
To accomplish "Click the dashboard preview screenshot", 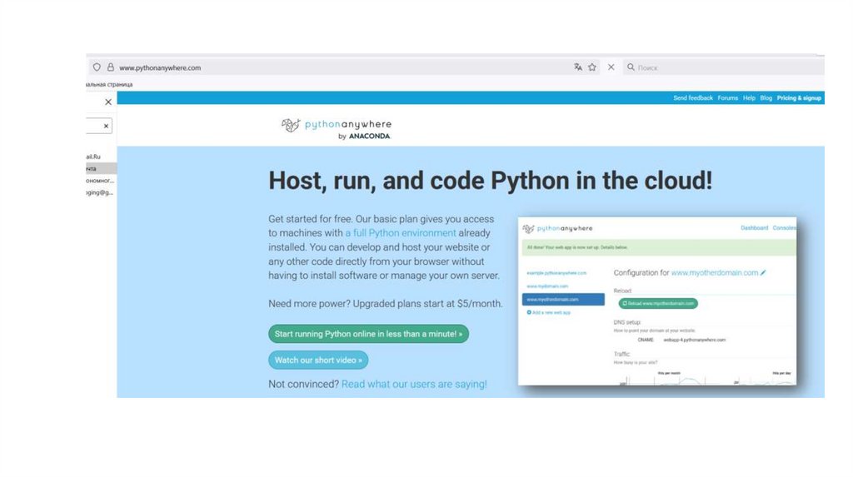I will click(x=657, y=301).
